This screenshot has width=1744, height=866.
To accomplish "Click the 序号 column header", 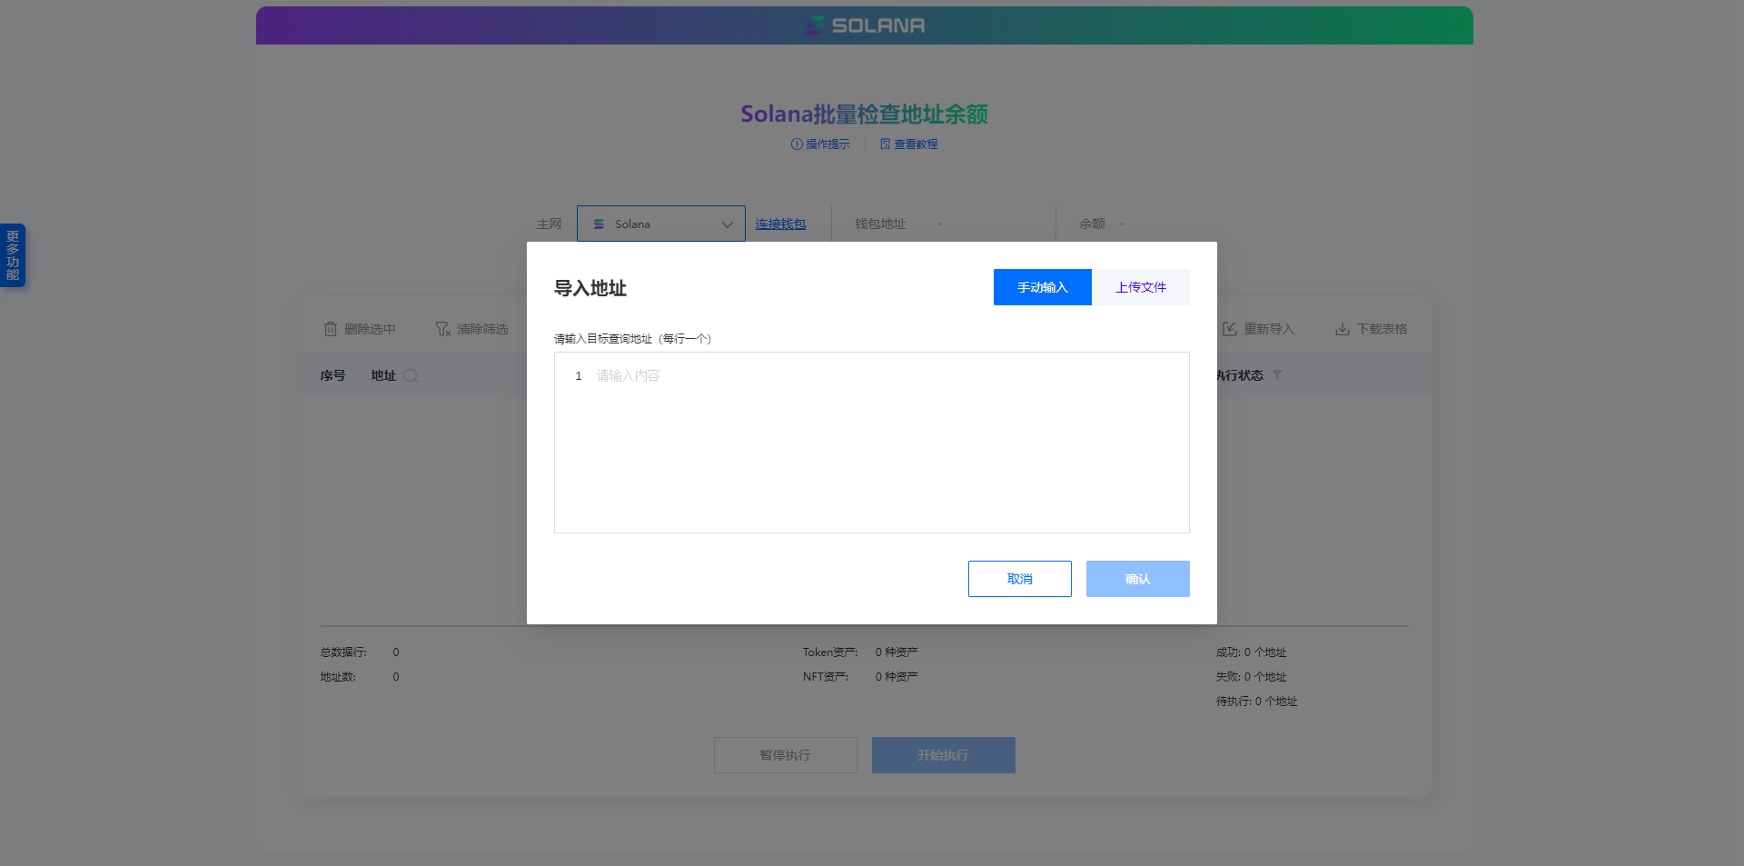I will pyautogui.click(x=332, y=375).
